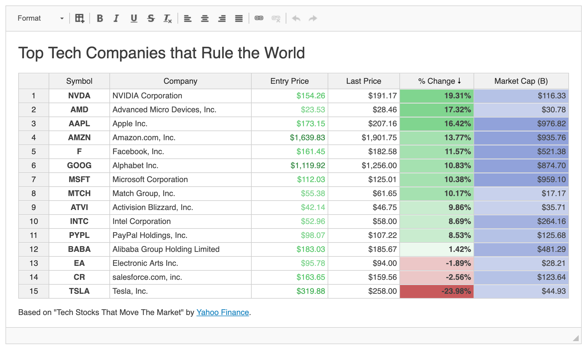Sort by the Market Cap (B) column header
The width and height of the screenshot is (586, 349).
pos(521,81)
